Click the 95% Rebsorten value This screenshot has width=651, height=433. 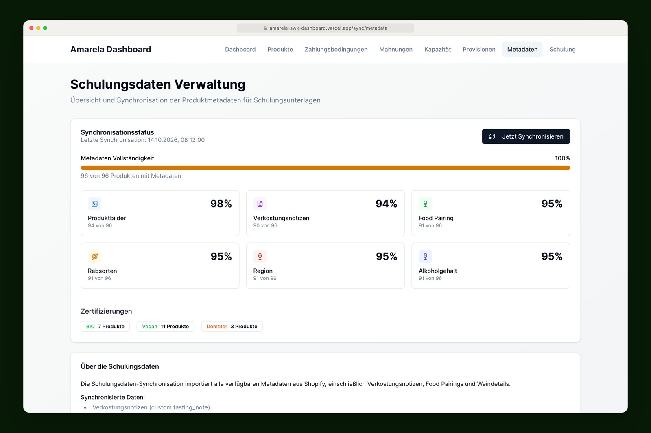point(221,257)
